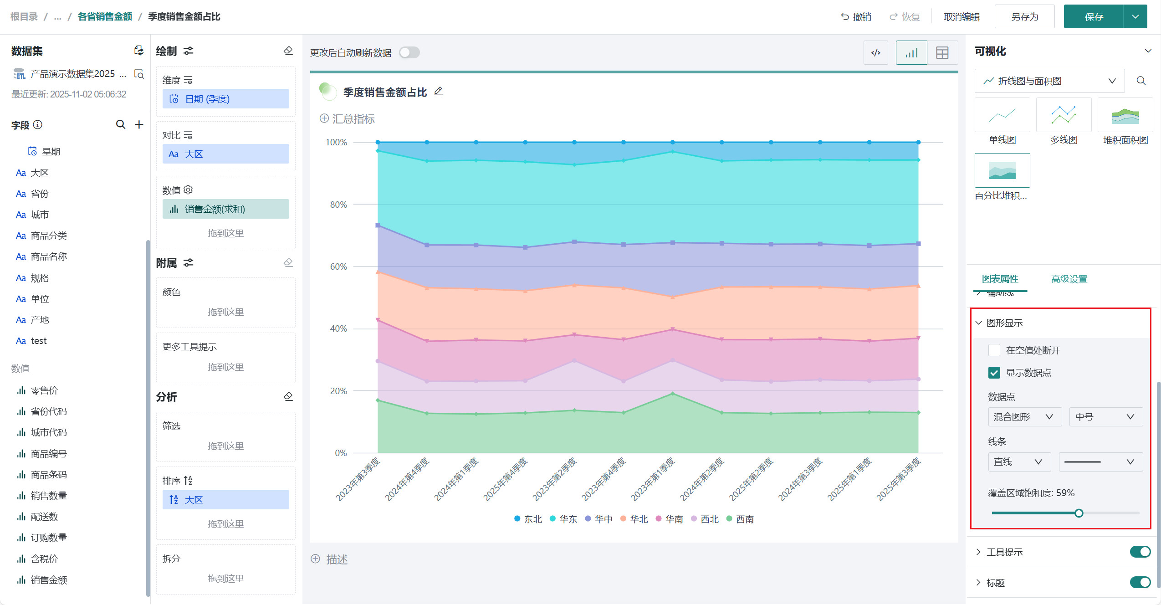Click the field search magnifier icon
The width and height of the screenshot is (1161, 605).
(120, 124)
